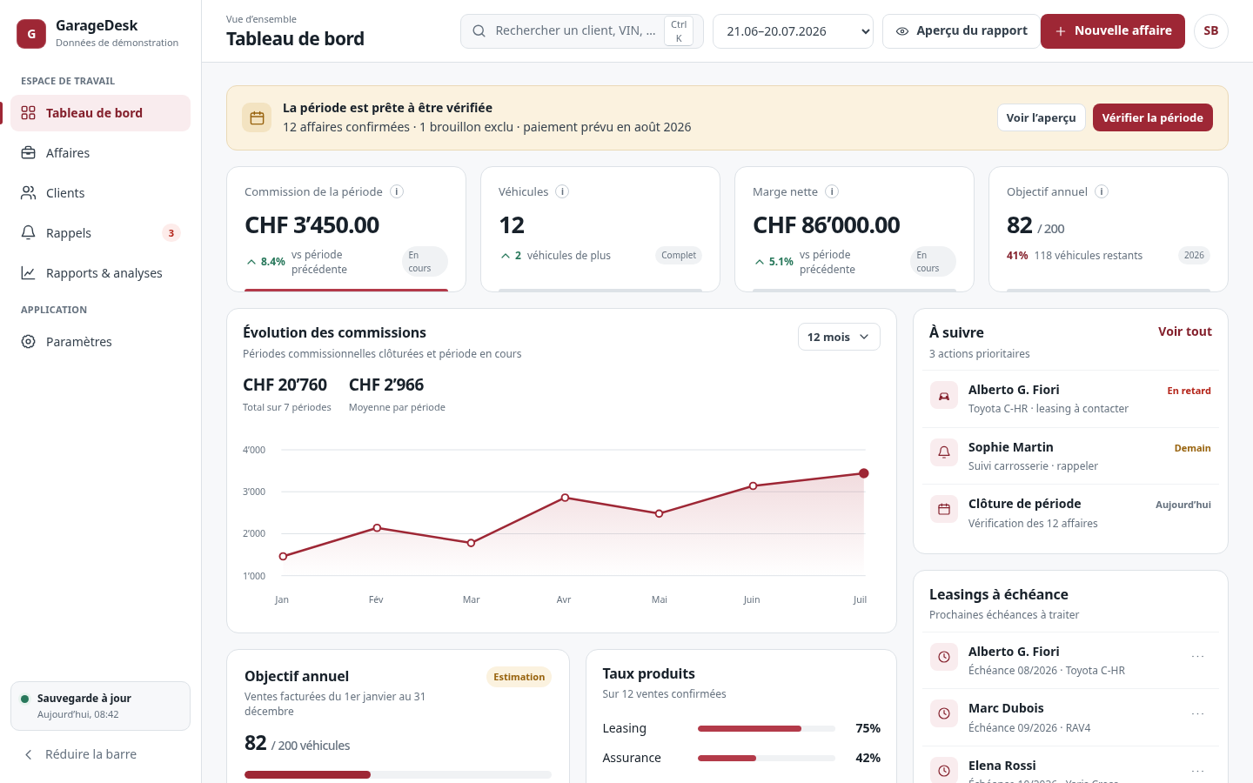Click the GarageDesk logo icon
This screenshot has height=783, width=1253.
coord(31,34)
